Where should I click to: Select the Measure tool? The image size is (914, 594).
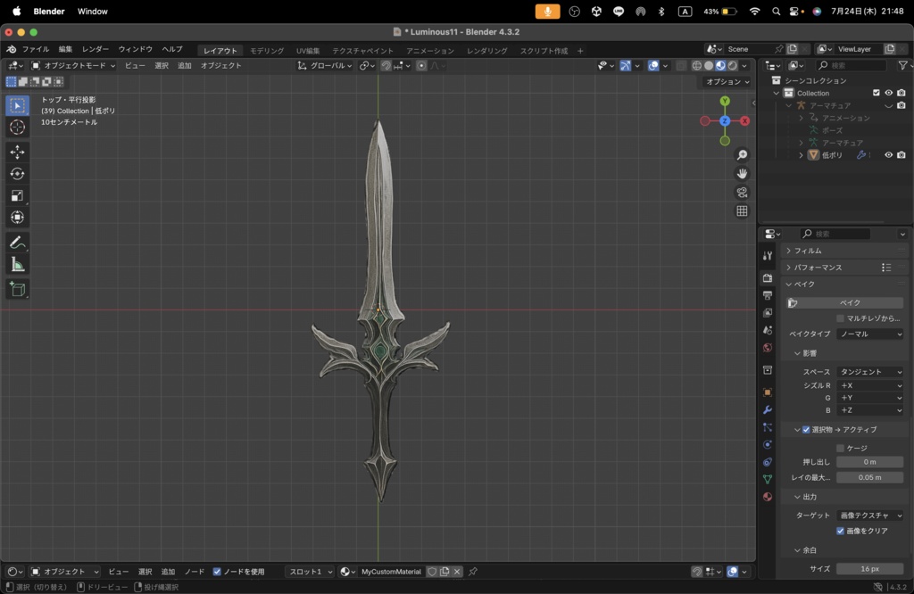pos(18,263)
